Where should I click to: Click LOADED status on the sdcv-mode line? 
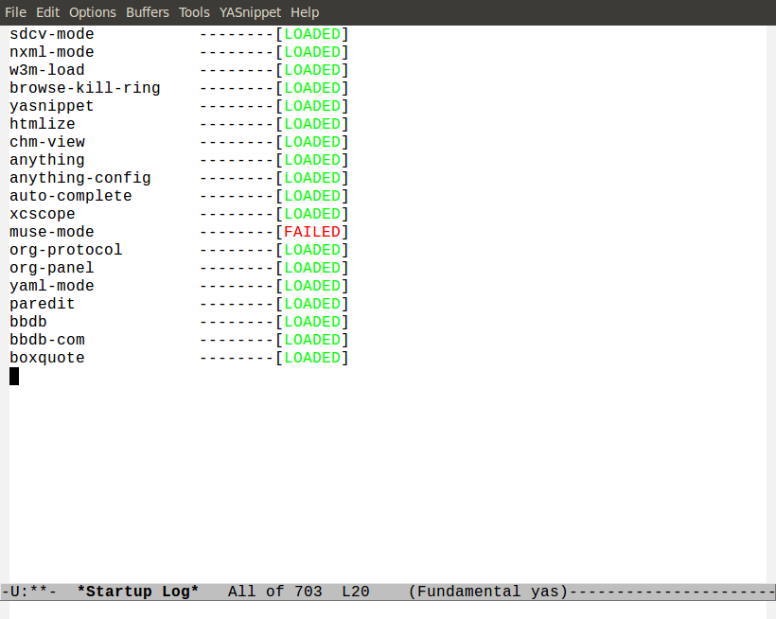(312, 34)
